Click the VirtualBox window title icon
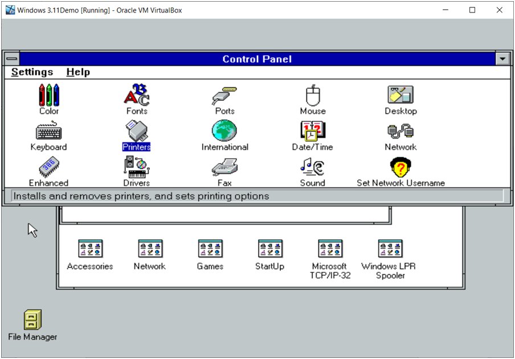The height and width of the screenshot is (359, 515). [10, 10]
